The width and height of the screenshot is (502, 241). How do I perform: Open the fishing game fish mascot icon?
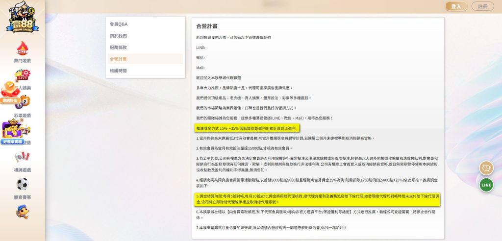[x=23, y=212]
